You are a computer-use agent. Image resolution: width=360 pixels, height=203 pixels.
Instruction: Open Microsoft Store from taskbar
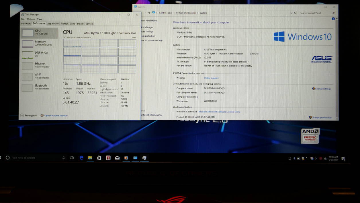click(99, 158)
